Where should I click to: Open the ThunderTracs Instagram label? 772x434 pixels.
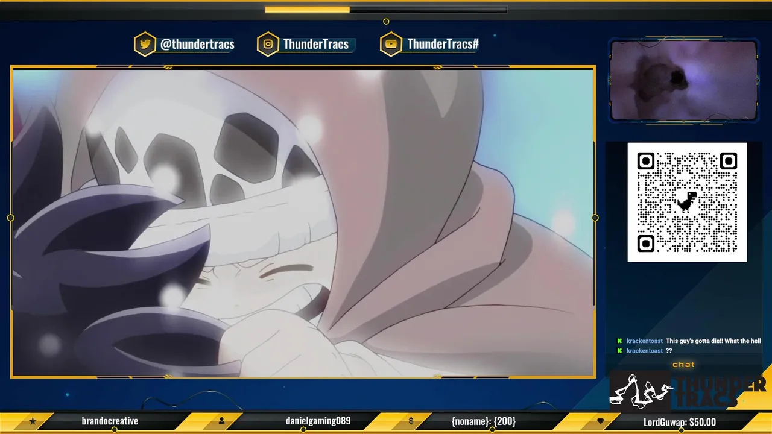tap(316, 44)
